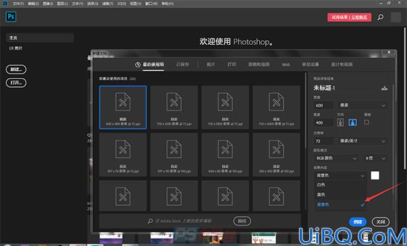Image resolution: width=407 pixels, height=246 pixels.
Task: Open the white background color swatch
Action: coord(375,175)
